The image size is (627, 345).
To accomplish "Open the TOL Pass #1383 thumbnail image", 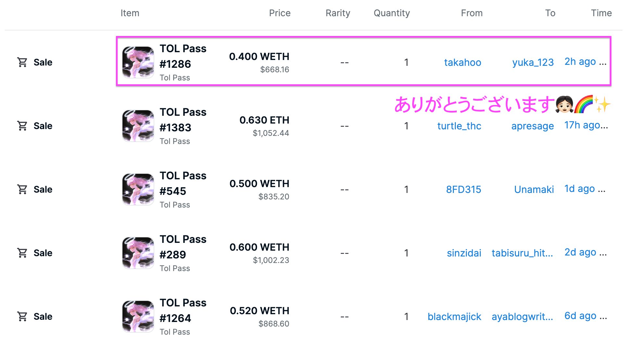I will point(138,126).
